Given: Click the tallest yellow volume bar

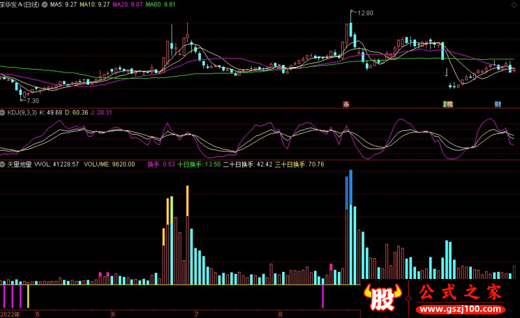Looking at the screenshot, I should pos(187,201).
